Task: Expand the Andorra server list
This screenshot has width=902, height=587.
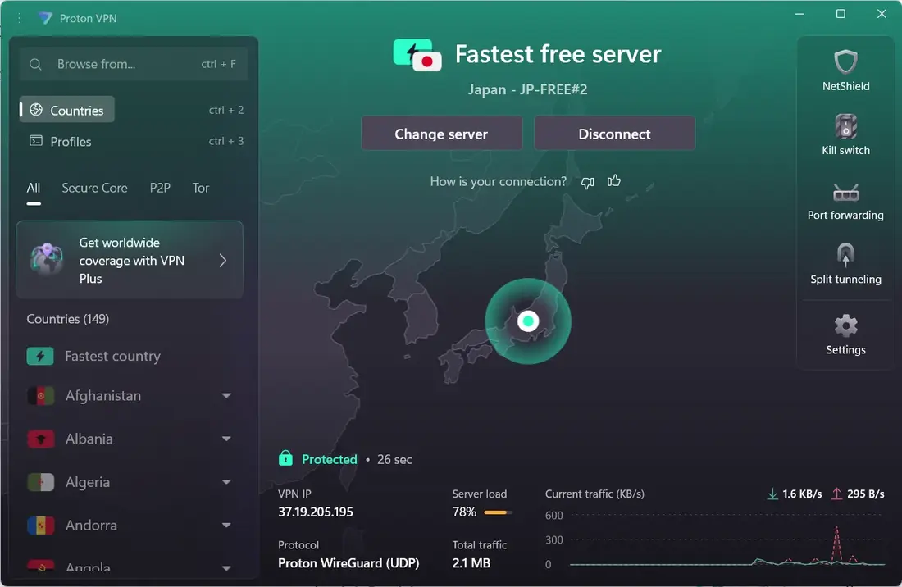Action: (226, 525)
